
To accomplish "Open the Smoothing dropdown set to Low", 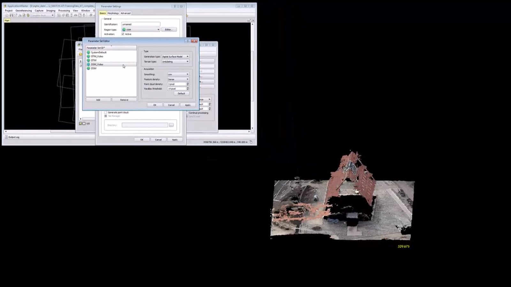I will point(178,74).
